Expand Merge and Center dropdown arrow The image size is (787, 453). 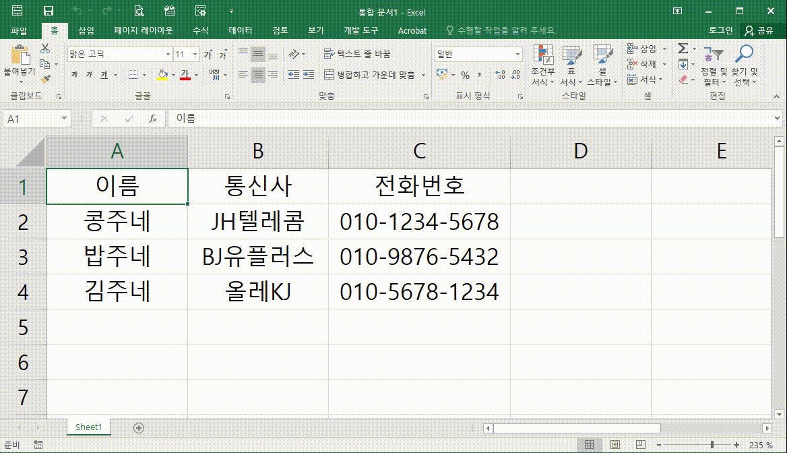423,75
